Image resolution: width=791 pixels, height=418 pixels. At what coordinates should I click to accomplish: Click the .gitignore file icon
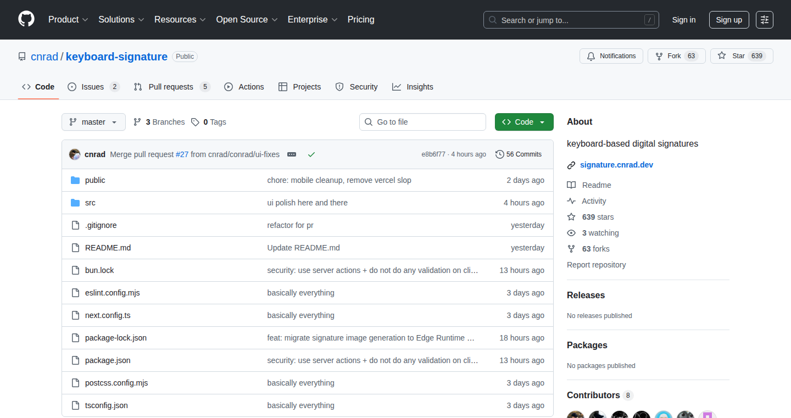(75, 225)
